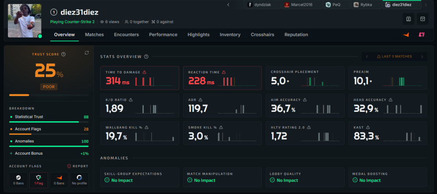The width and height of the screenshot is (437, 194).
Task: Click the archive panel icon button
Action: [x=423, y=19]
